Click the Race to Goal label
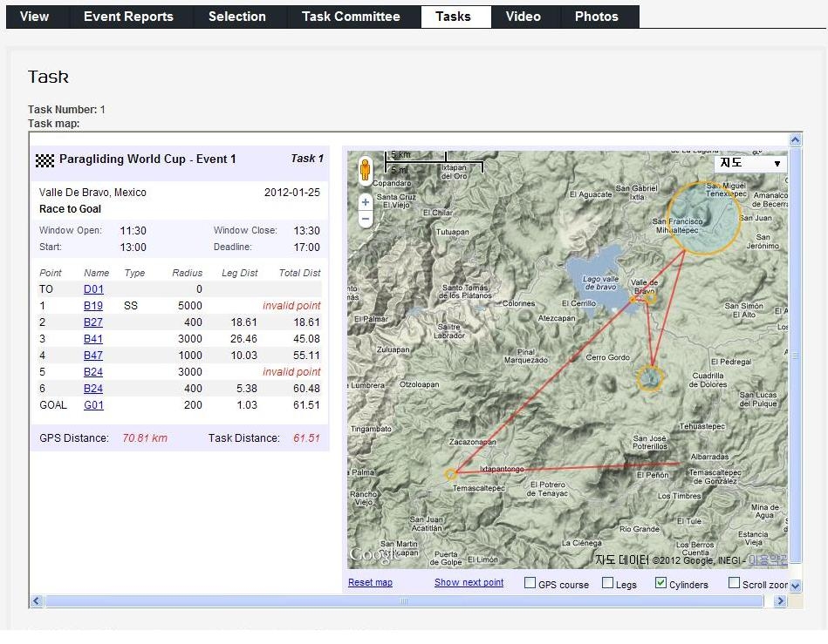Image resolution: width=828 pixels, height=644 pixels. pos(70,209)
